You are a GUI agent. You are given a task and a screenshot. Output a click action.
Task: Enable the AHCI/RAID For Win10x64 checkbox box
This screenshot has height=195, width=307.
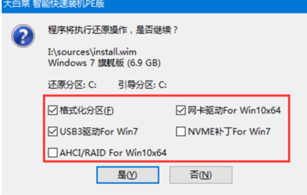click(x=53, y=153)
